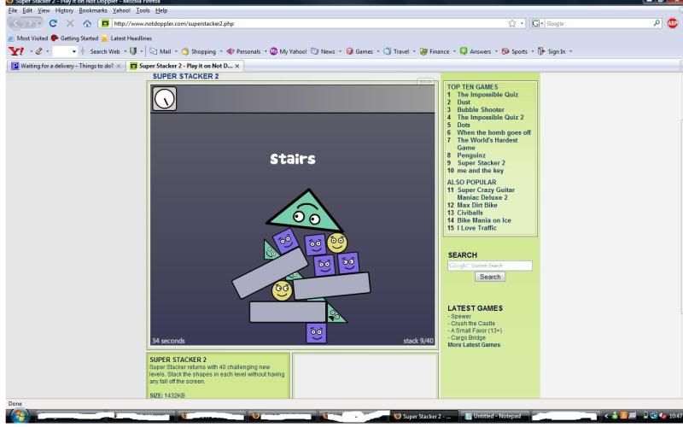This screenshot has height=427, width=683.
Task: Click the bookmark star in address bar
Action: 511,23
